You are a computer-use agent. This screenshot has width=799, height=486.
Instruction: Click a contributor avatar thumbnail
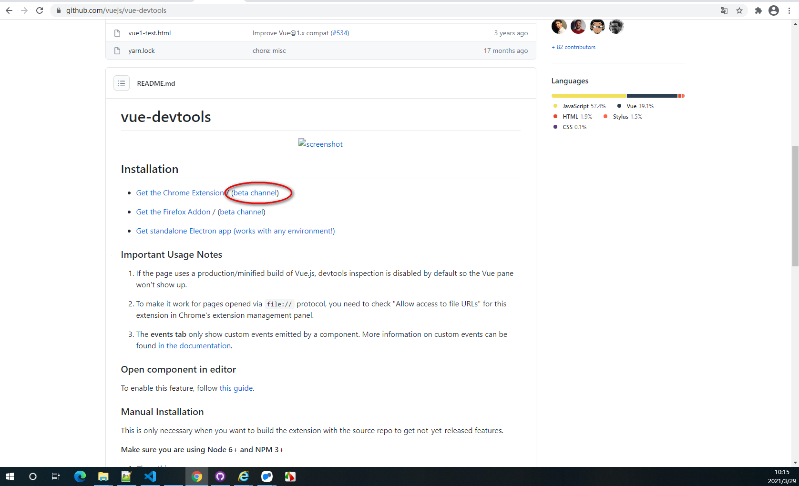559,26
